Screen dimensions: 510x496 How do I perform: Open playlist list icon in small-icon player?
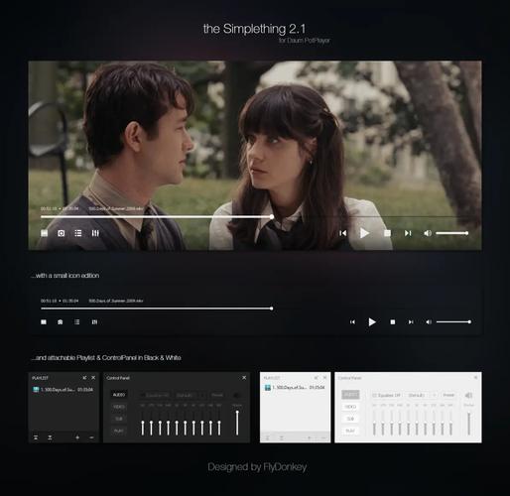(76, 322)
